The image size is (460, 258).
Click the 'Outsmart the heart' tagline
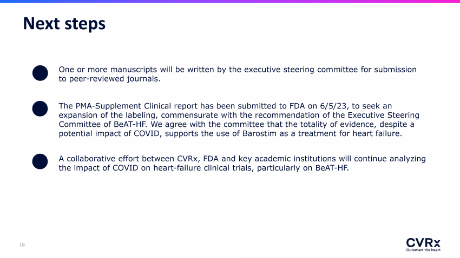pyautogui.click(x=423, y=250)
